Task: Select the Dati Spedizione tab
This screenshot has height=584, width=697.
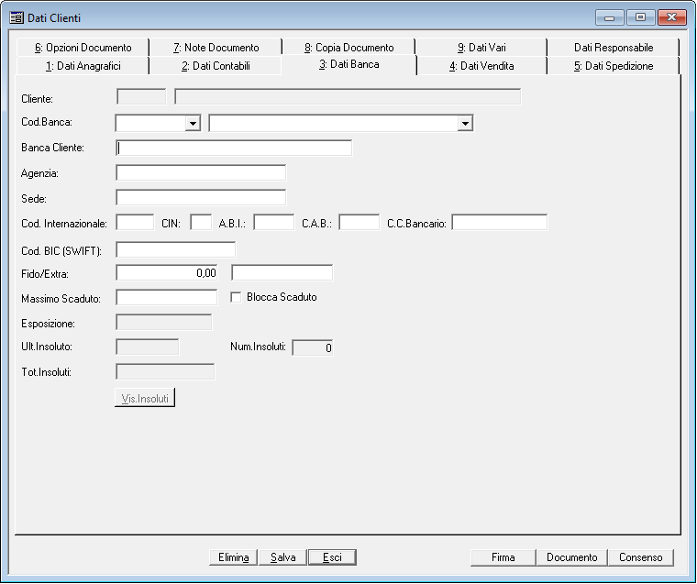Action: point(614,66)
